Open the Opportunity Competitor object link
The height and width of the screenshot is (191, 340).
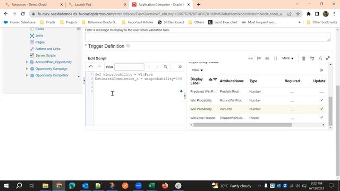coord(52,75)
